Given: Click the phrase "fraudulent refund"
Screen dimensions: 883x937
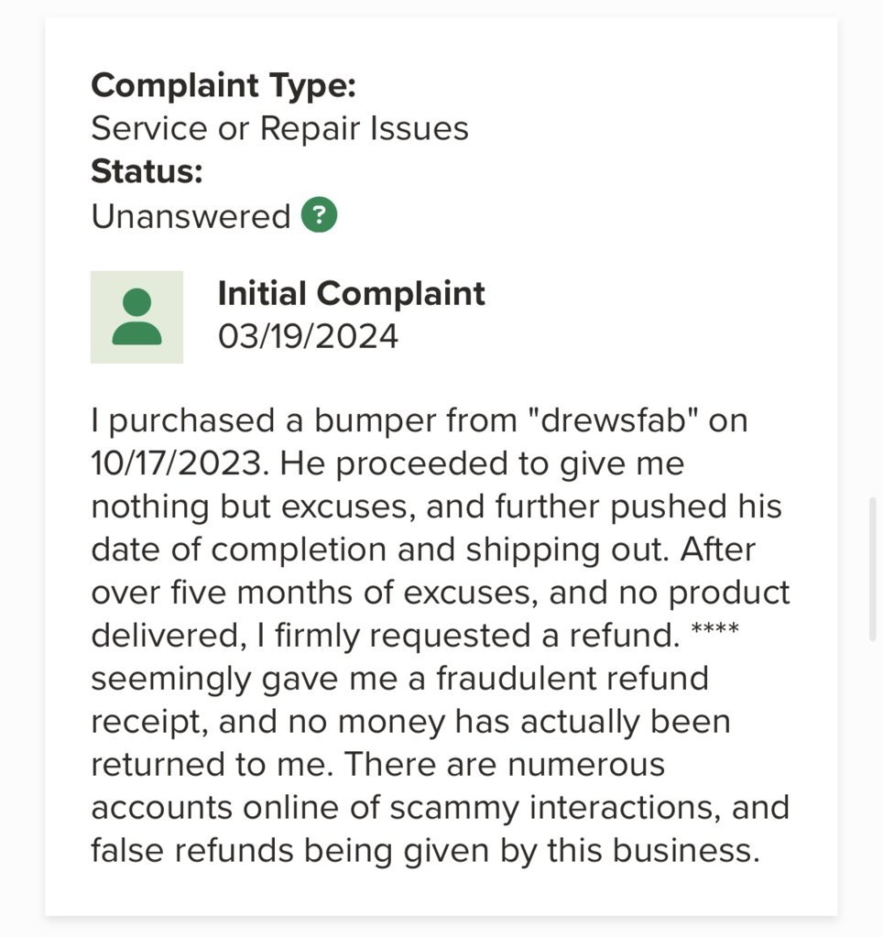Looking at the screenshot, I should 572,679.
